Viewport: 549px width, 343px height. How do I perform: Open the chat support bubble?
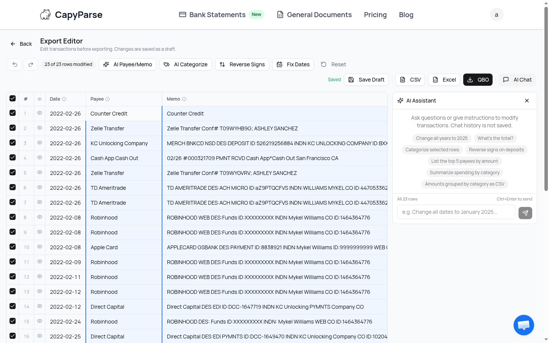coord(523,325)
